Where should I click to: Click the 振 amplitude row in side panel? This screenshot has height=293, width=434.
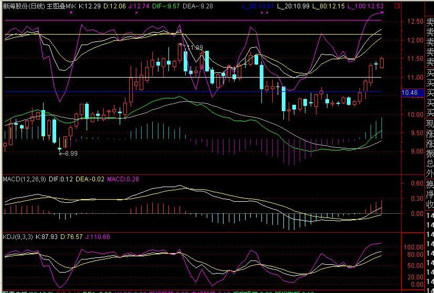430,154
